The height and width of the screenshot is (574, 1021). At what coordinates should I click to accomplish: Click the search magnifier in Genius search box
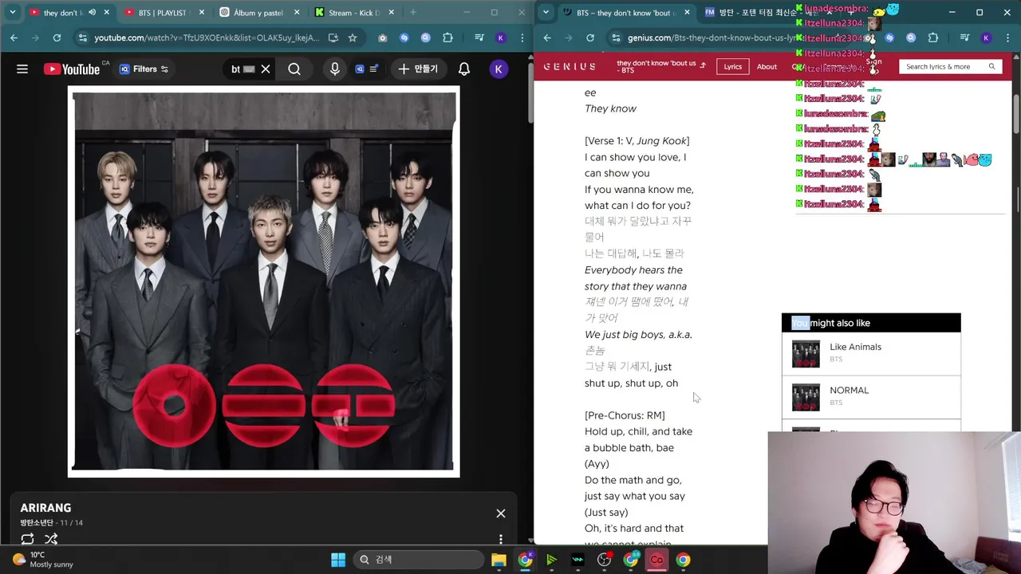click(x=991, y=67)
